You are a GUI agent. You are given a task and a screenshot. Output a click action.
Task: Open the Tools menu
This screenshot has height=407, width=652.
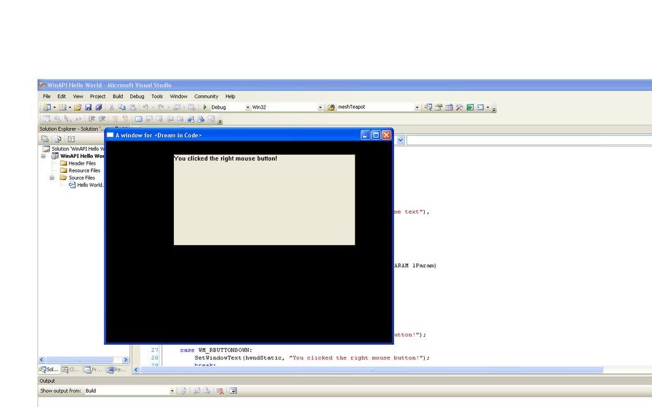tap(157, 97)
